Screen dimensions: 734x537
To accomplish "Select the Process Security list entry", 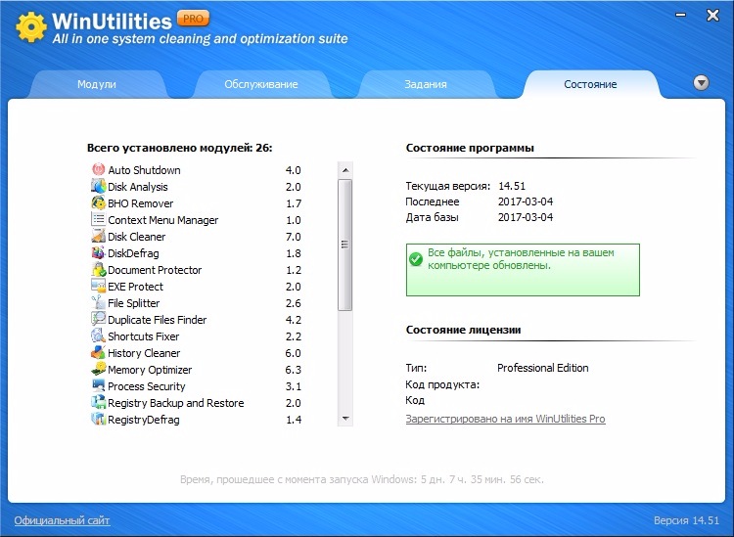I will coord(196,386).
